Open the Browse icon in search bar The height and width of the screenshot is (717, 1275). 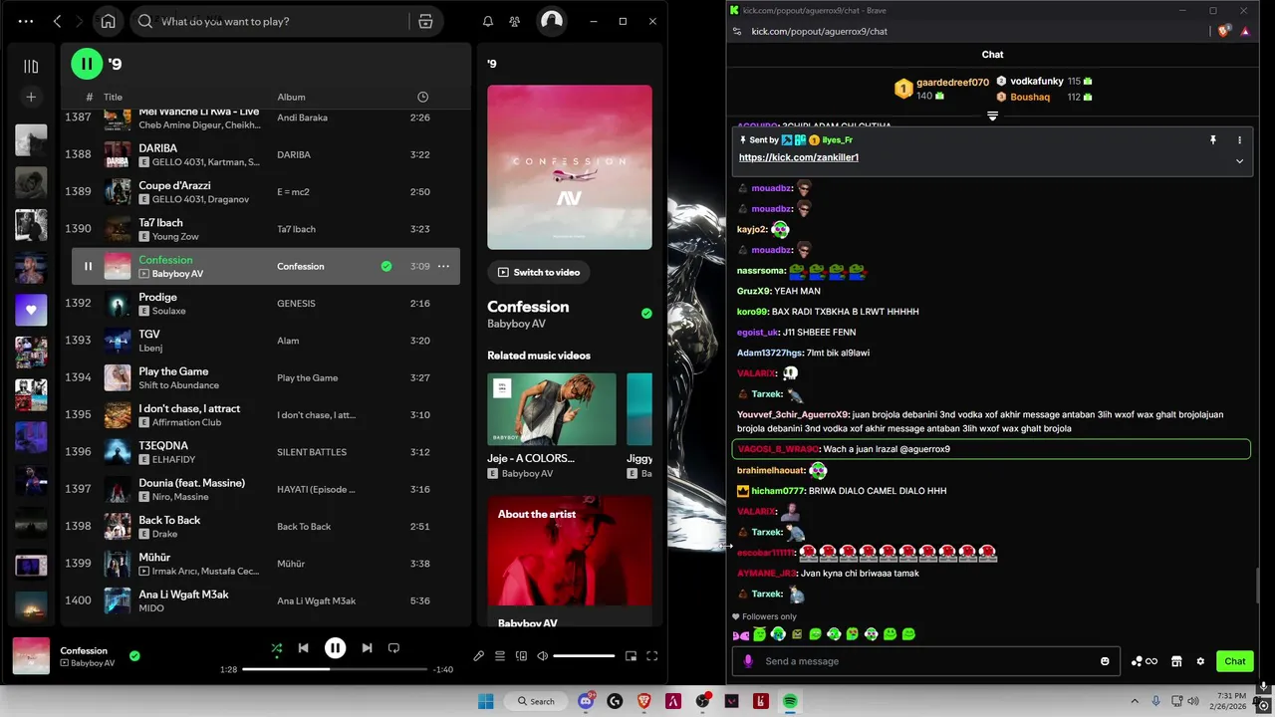click(425, 21)
